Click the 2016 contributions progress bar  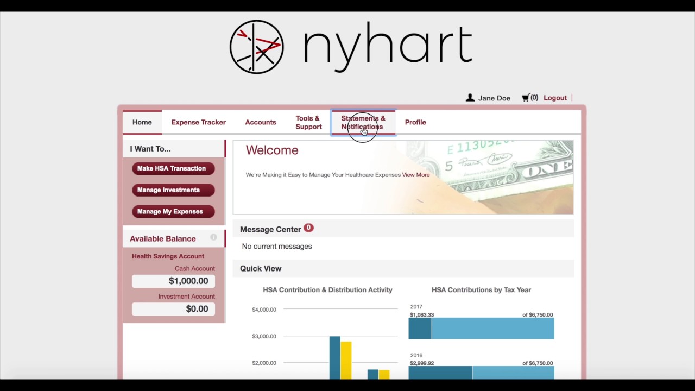tap(481, 373)
